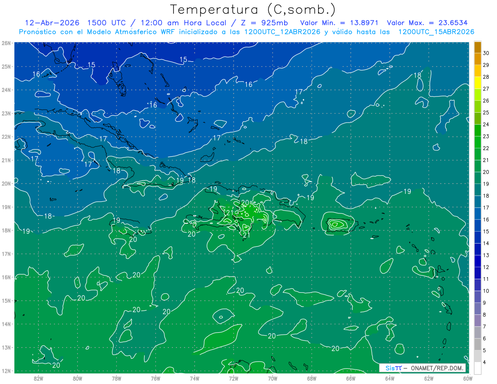Screen dimensions: 497x384
Task: Click the Puerto Rico warm contour center
Action: [x=335, y=224]
